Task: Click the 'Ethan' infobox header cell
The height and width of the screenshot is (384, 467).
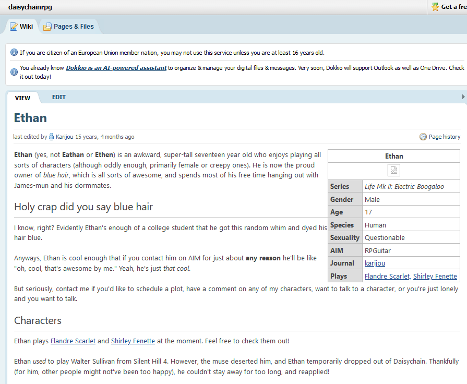Action: [394, 156]
